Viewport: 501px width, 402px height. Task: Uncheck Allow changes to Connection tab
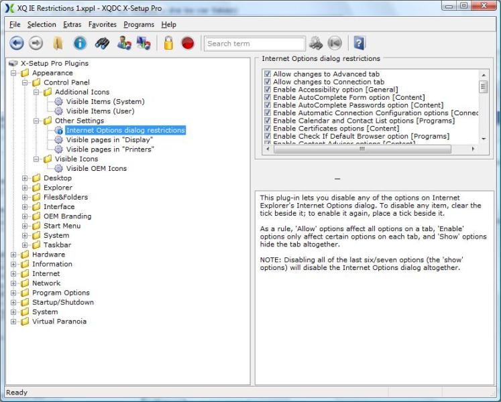(x=268, y=82)
